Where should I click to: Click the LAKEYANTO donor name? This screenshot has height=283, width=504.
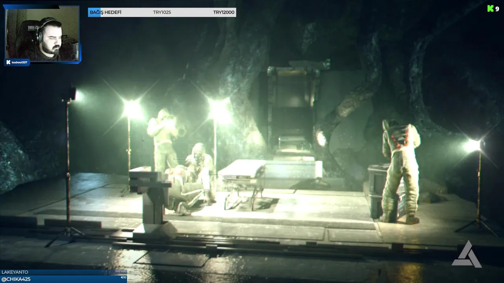(15, 272)
